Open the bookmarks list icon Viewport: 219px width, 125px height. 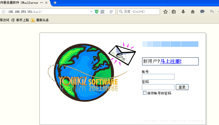pyautogui.click(x=174, y=12)
